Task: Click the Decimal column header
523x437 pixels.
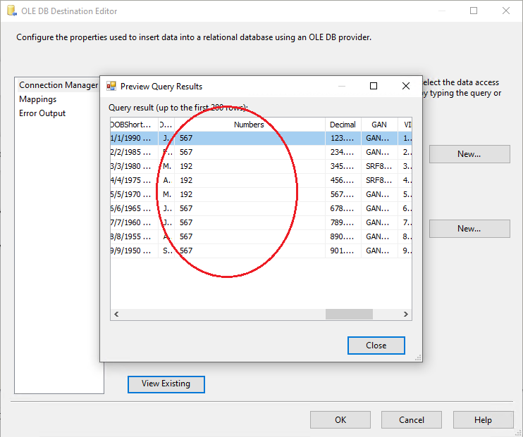Action: (x=343, y=125)
